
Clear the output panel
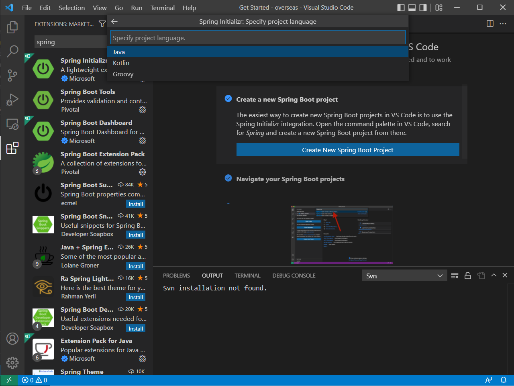click(455, 276)
